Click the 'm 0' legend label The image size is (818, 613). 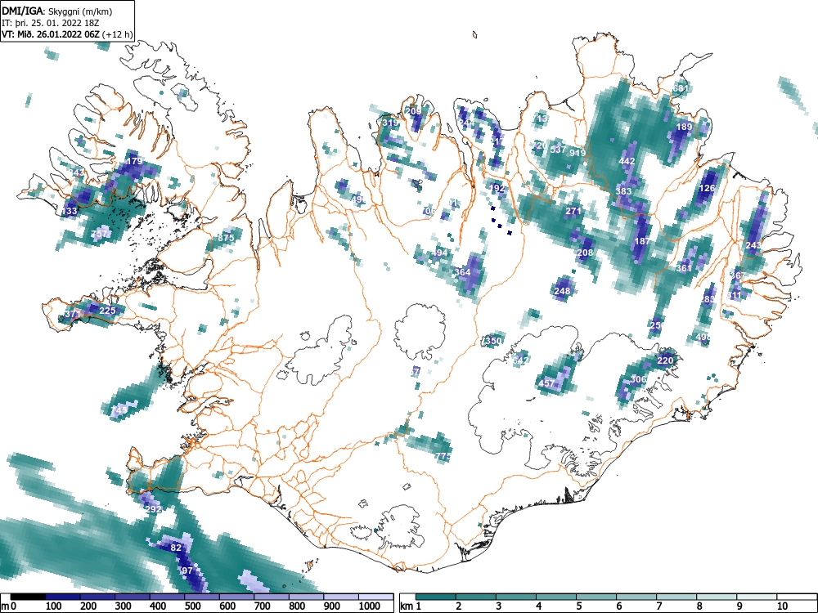click(9, 606)
